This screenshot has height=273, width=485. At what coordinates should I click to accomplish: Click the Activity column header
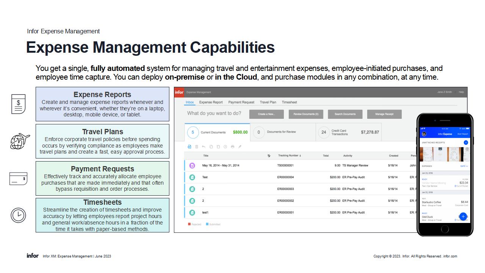[x=348, y=155]
